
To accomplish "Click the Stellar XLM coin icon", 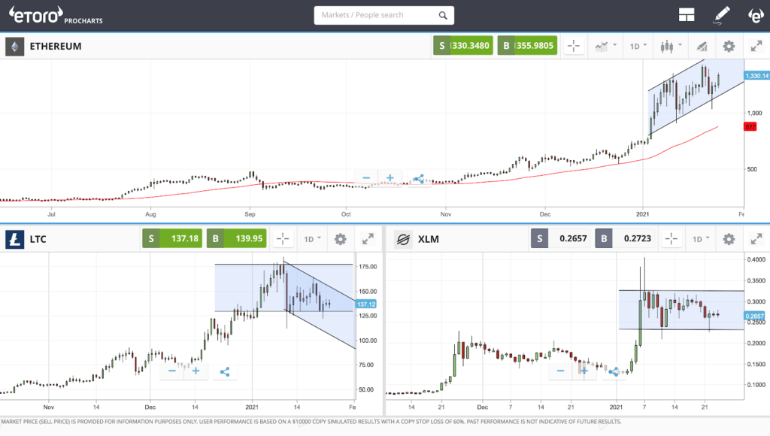I will 403,239.
